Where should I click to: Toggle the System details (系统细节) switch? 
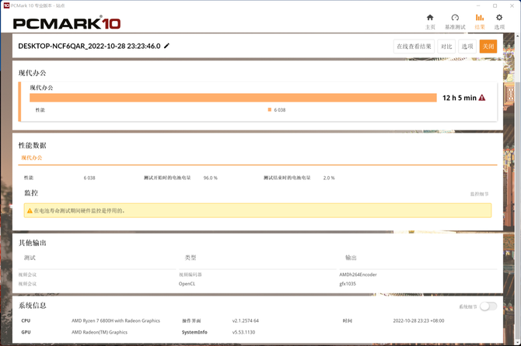pos(488,306)
